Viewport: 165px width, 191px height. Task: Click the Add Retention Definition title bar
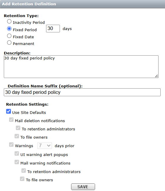[x=82, y=4]
